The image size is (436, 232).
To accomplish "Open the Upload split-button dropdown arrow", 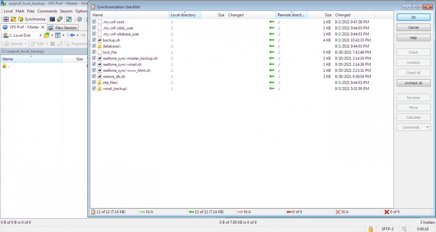I will click(x=25, y=44).
